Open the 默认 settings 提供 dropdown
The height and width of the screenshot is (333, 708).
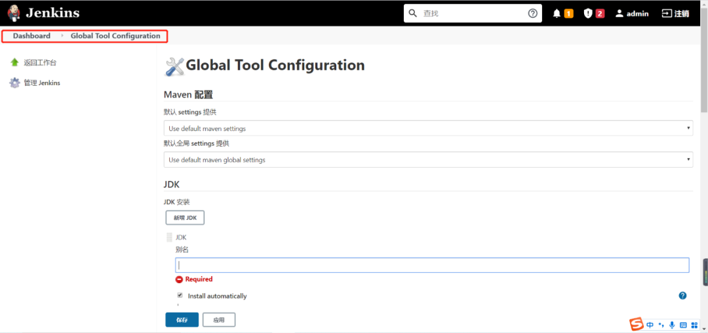tap(428, 128)
